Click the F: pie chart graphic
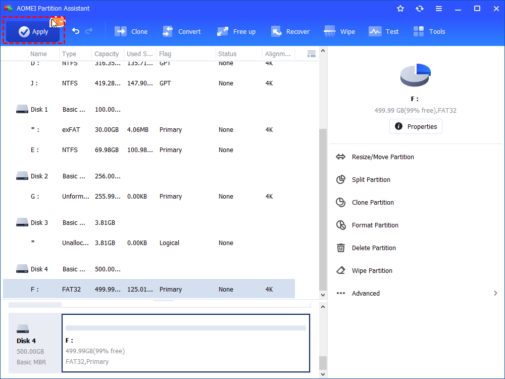505x379 pixels. tap(415, 75)
